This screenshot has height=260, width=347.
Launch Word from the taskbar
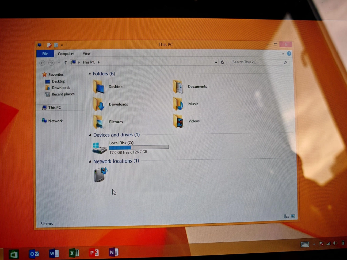54,253
